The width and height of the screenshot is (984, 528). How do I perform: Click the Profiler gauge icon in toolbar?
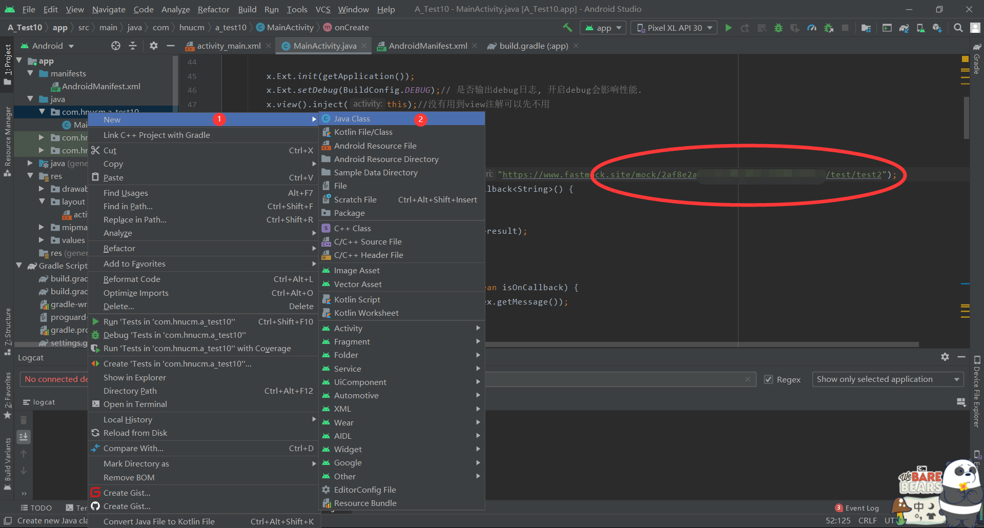pyautogui.click(x=812, y=28)
